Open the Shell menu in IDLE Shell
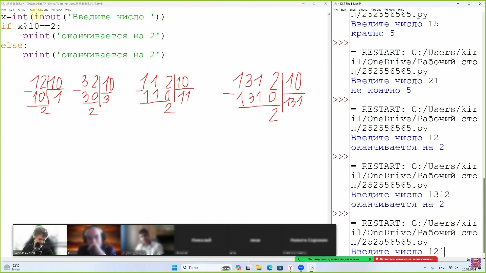486x273 pixels. pyautogui.click(x=352, y=10)
